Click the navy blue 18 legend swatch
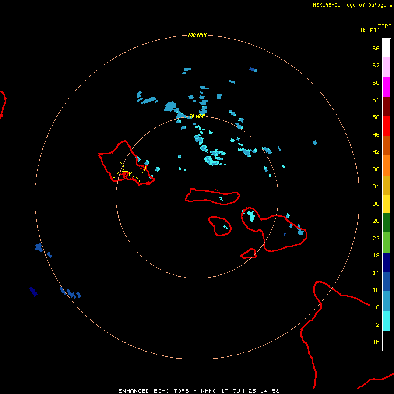Viewport: 394px width, 394px height. coord(387,262)
